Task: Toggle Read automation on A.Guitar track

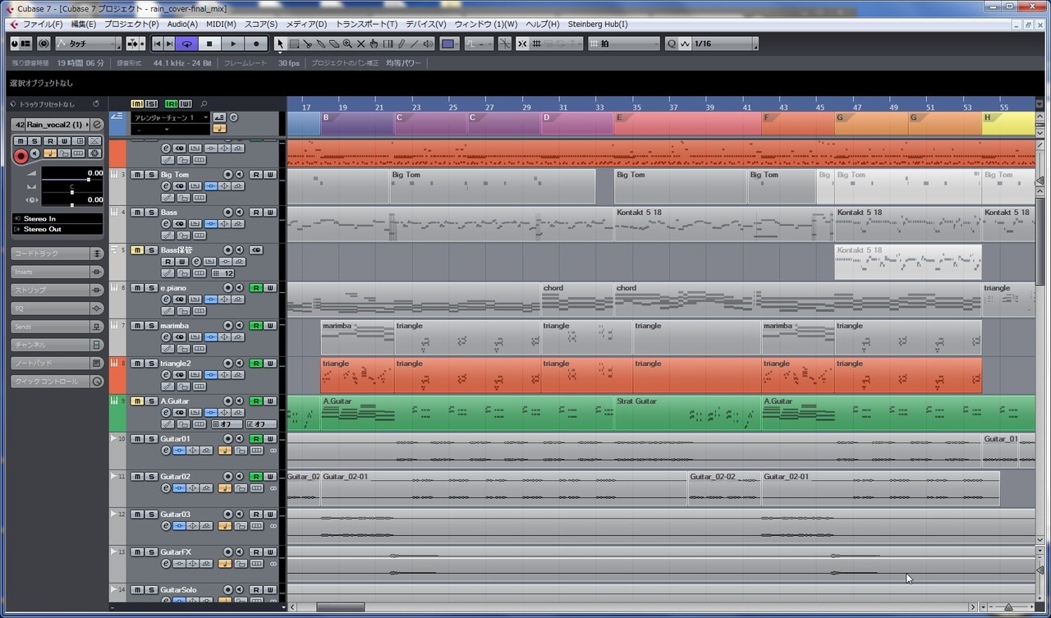Action: (x=255, y=401)
